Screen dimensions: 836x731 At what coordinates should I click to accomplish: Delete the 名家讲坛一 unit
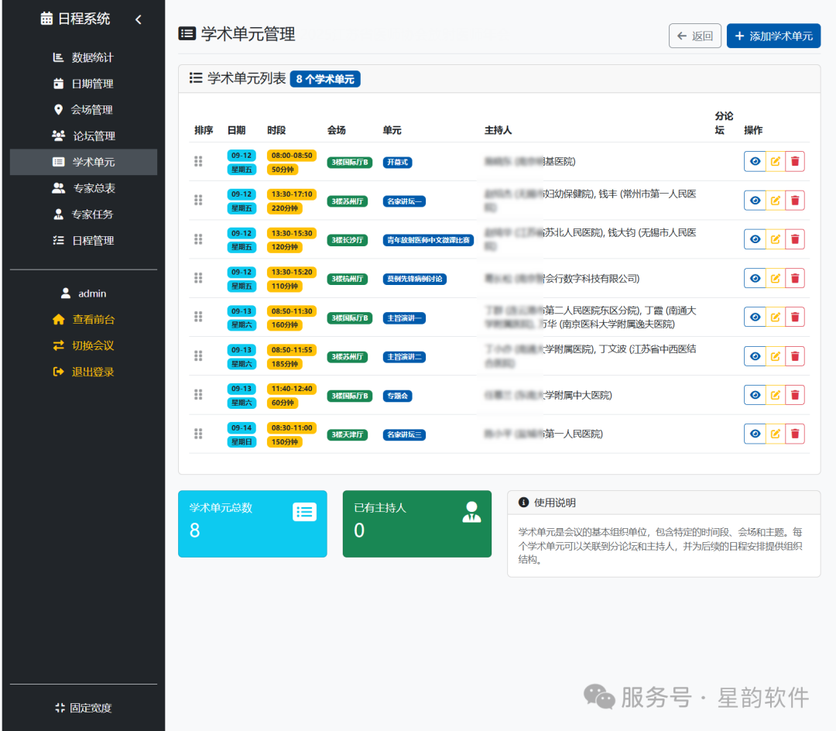(x=795, y=200)
